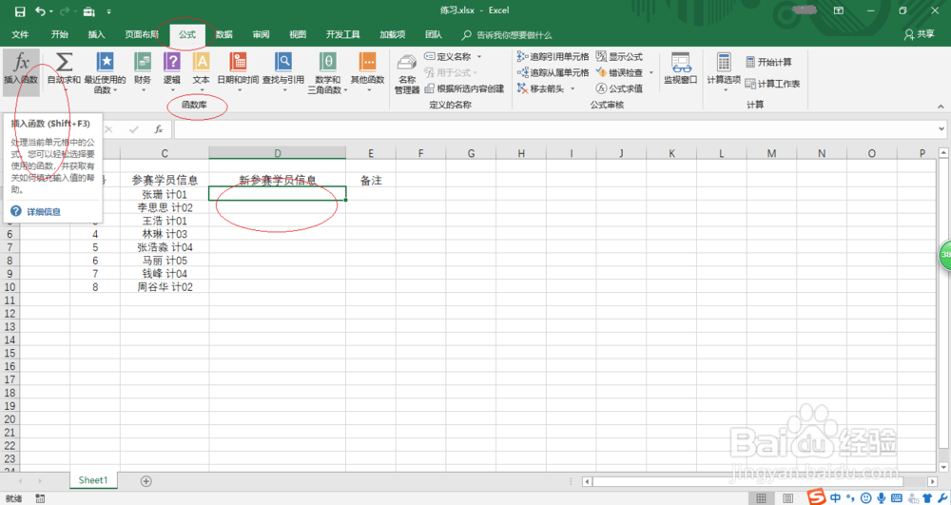Expand the Remove Arrows dropdown arrow
Screen dimensions: 951x505
coord(572,88)
